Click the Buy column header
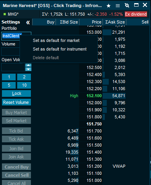This screenshot has height=185, width=151. (44, 22)
